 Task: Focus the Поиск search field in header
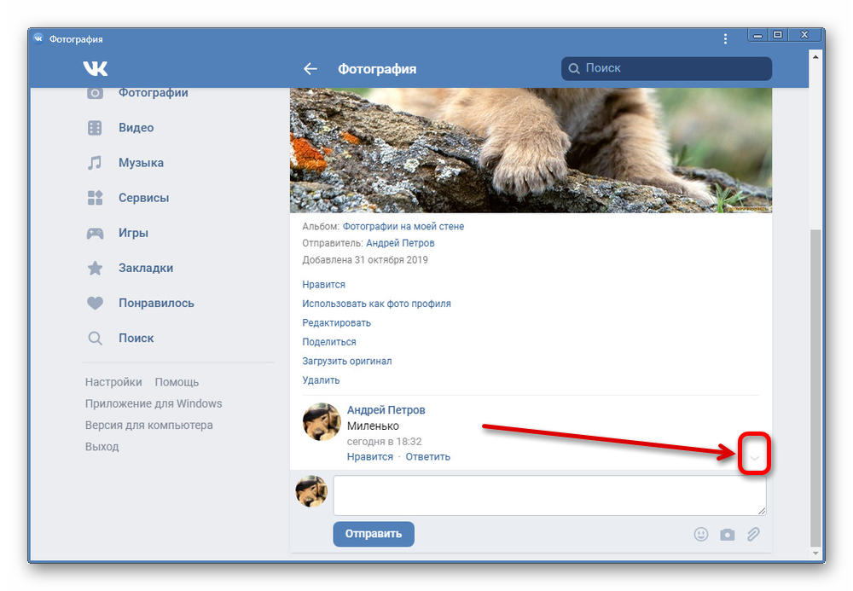tap(666, 68)
